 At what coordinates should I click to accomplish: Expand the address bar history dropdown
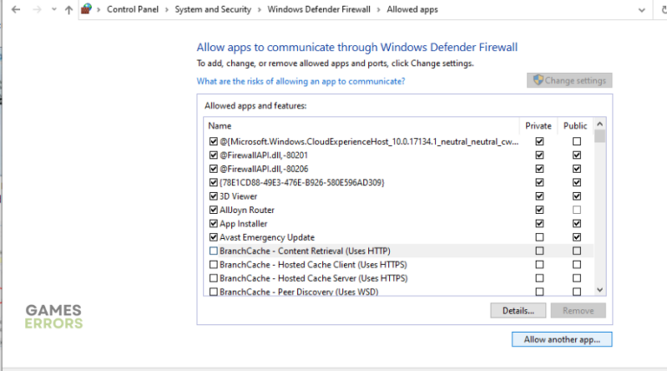coord(641,10)
